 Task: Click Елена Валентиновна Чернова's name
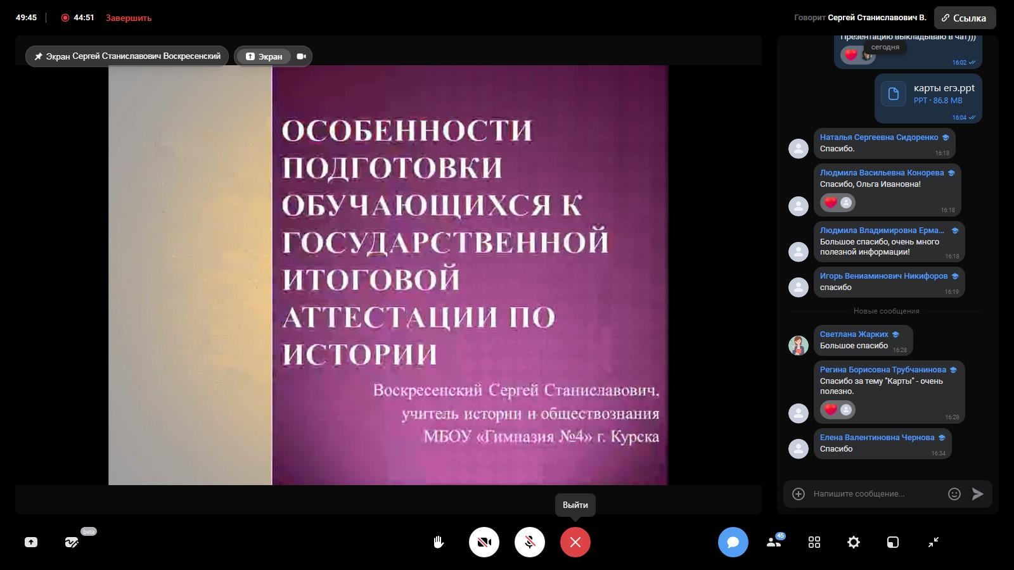(877, 437)
